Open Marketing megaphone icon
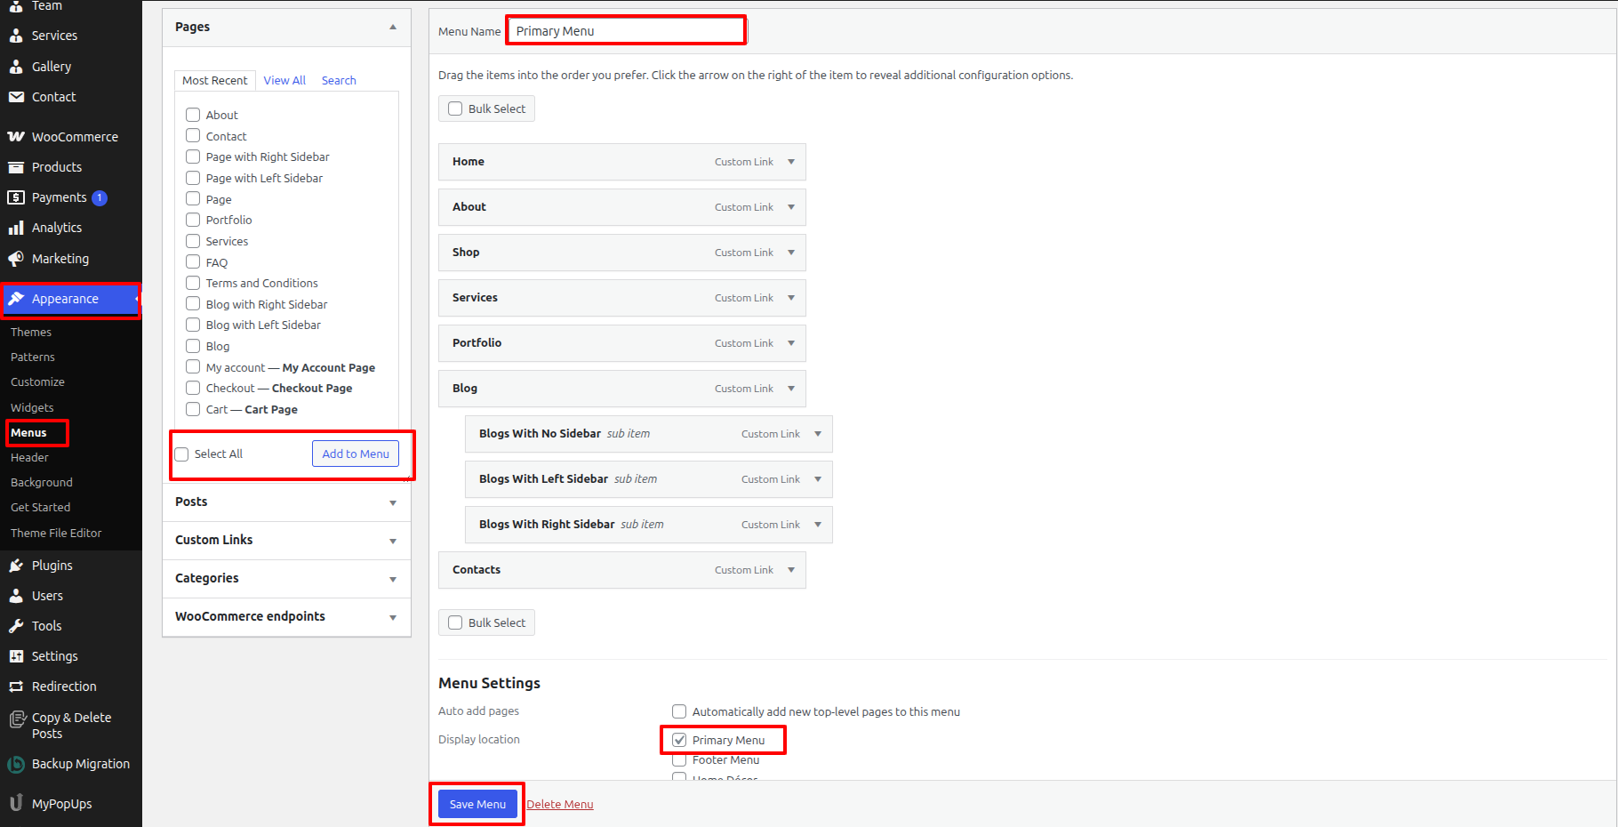 coord(16,259)
